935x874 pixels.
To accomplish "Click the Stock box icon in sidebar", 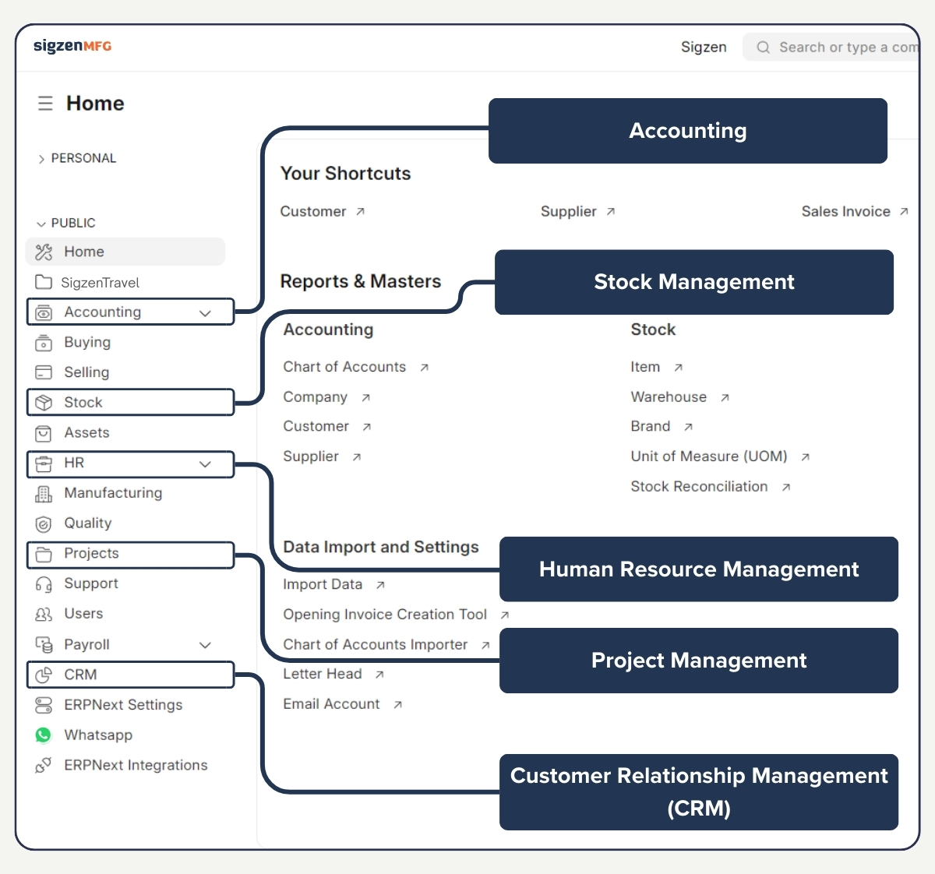I will click(44, 402).
